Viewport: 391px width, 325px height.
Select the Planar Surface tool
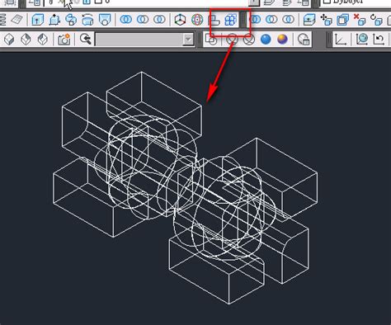17,20
